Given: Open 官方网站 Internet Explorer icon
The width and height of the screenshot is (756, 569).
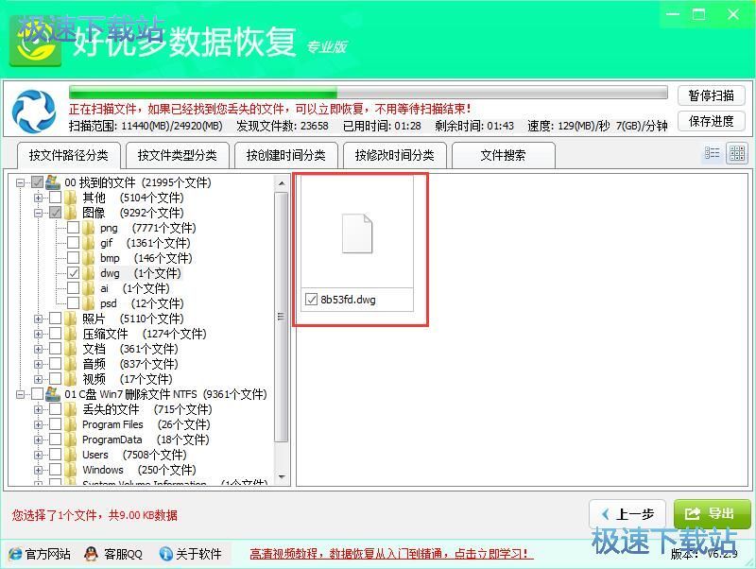Looking at the screenshot, I should click(x=15, y=554).
